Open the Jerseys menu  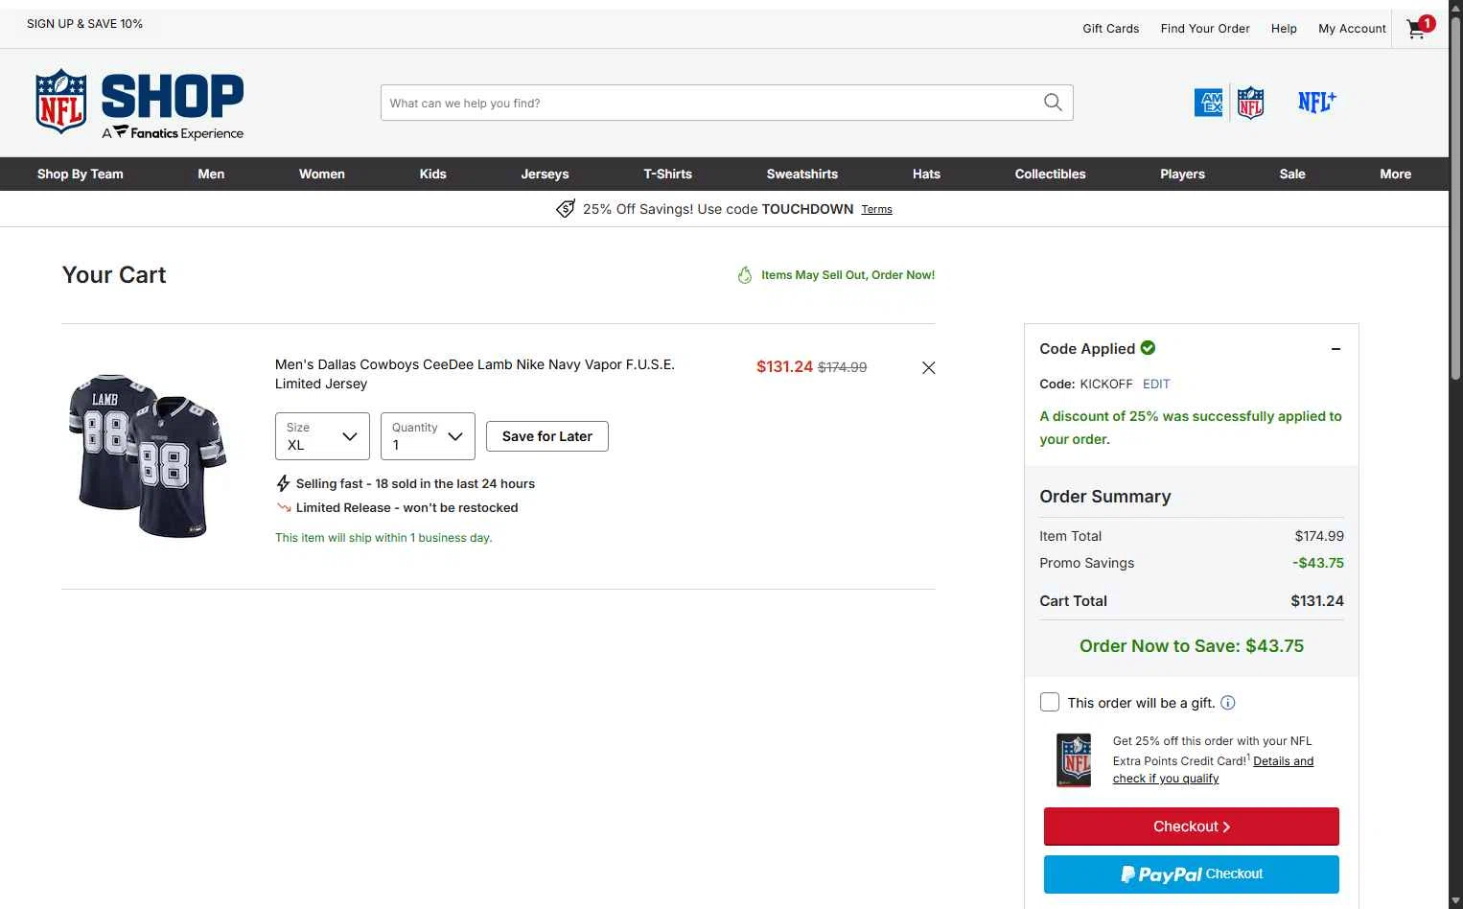[x=545, y=175]
